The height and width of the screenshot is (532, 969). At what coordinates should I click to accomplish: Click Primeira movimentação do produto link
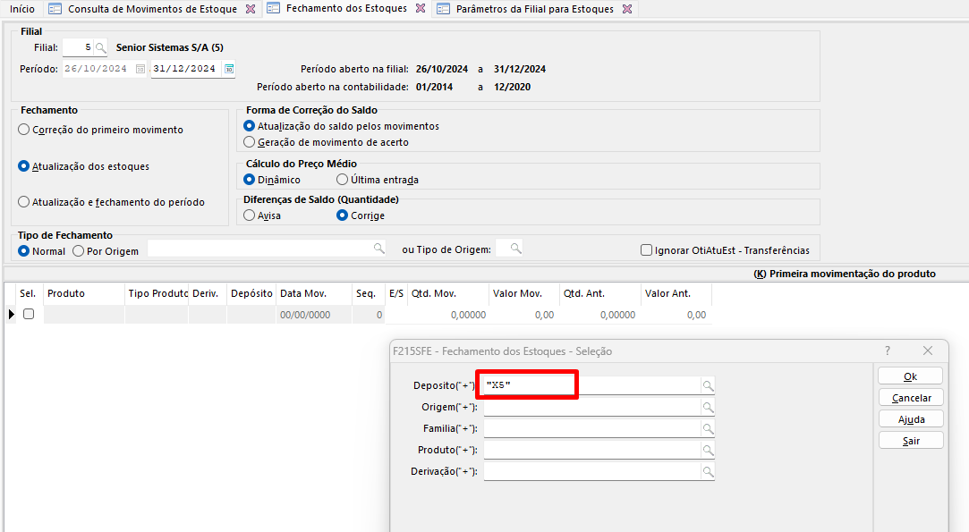click(844, 274)
